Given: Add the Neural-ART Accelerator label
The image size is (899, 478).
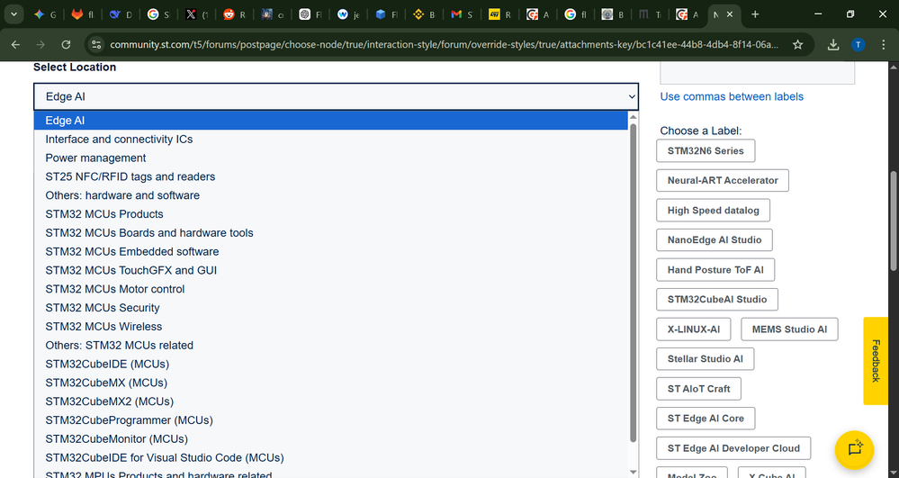Looking at the screenshot, I should pos(723,181).
